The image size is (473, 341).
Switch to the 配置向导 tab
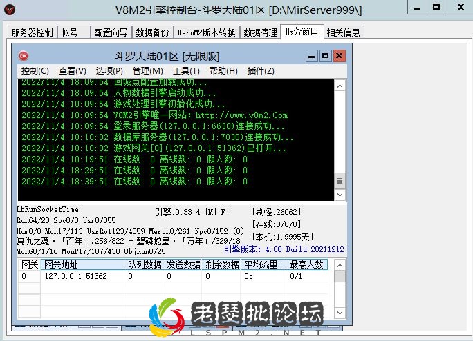pyautogui.click(x=111, y=32)
